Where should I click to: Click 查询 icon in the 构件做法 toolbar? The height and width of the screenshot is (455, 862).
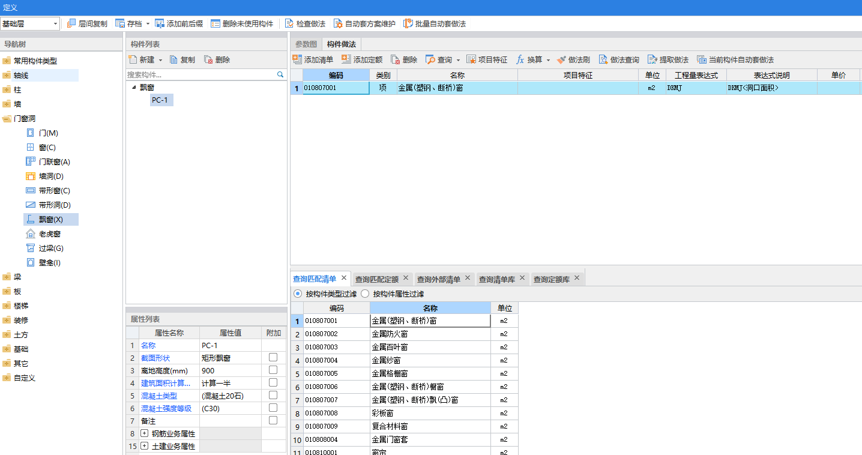click(430, 59)
